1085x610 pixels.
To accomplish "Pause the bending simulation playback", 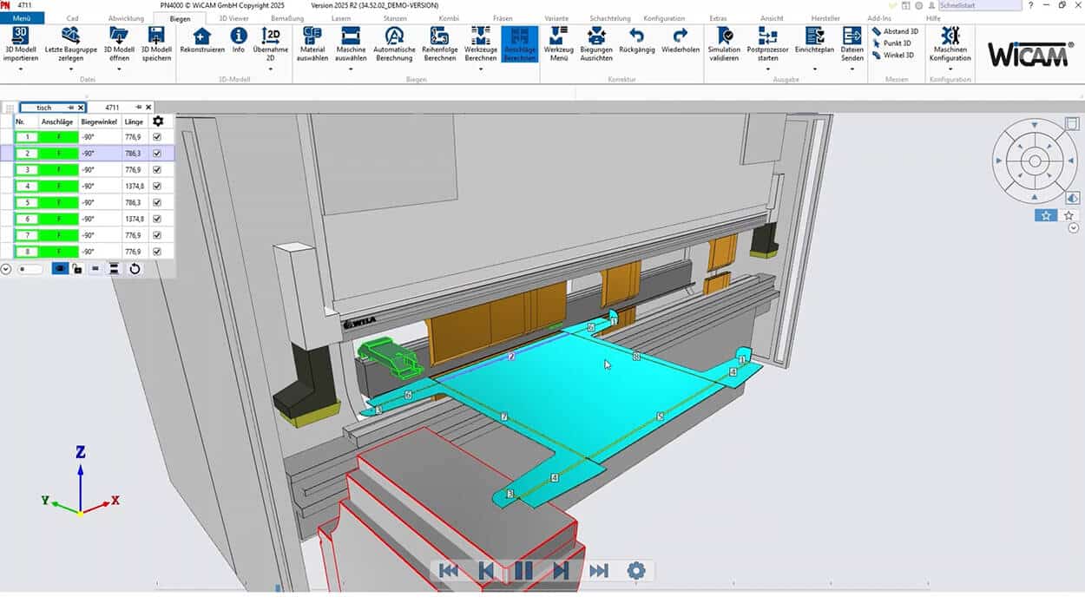I will pyautogui.click(x=523, y=570).
